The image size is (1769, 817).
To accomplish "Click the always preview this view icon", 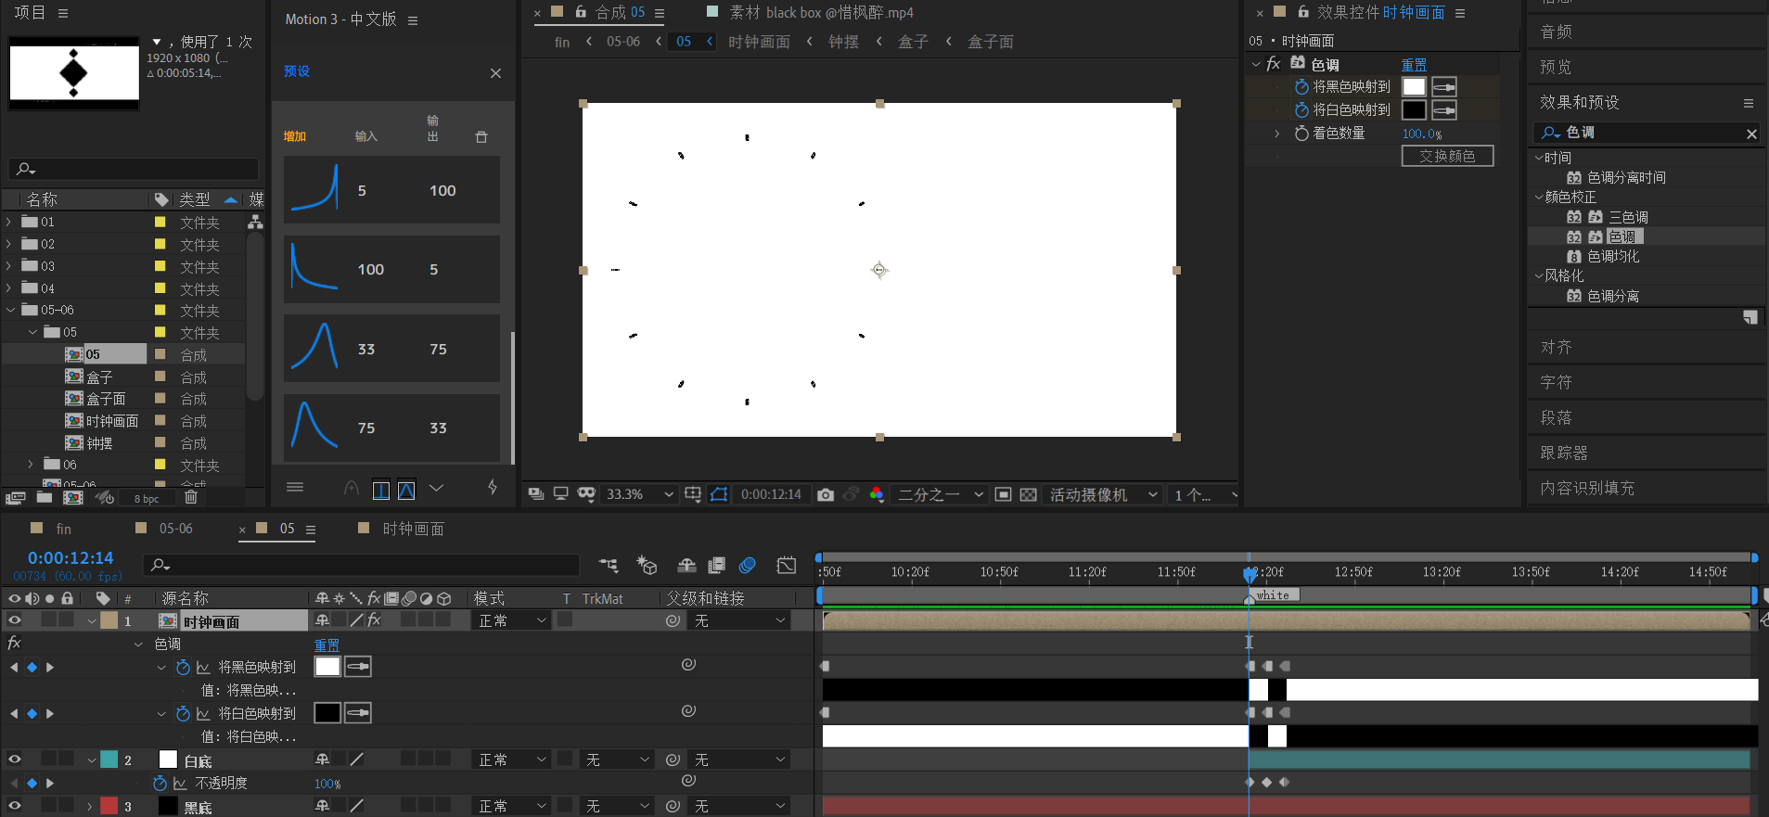I will [536, 494].
